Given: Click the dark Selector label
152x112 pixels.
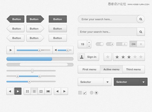Looking at the screenshot, I should (x=122, y=82).
